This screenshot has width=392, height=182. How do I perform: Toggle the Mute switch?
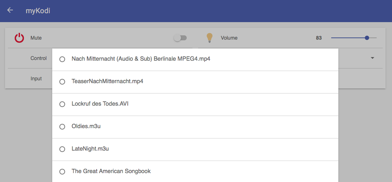click(180, 38)
